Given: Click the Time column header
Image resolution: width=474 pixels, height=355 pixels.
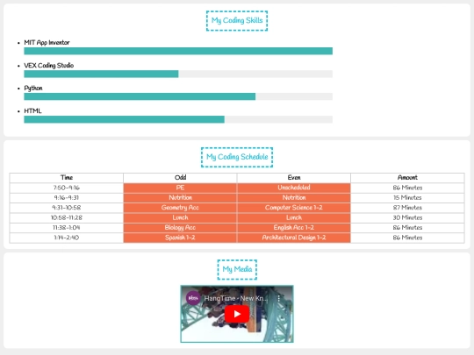Looking at the screenshot, I should pos(67,177).
